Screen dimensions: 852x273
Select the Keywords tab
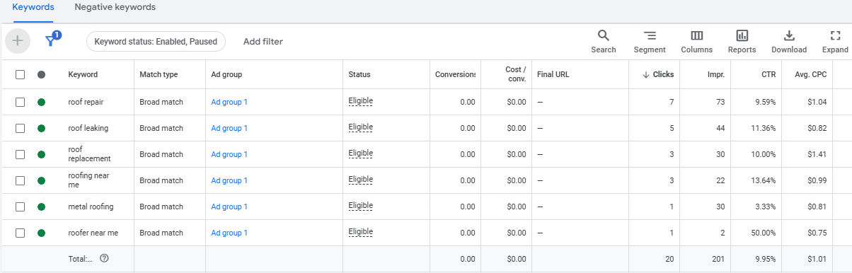click(33, 7)
